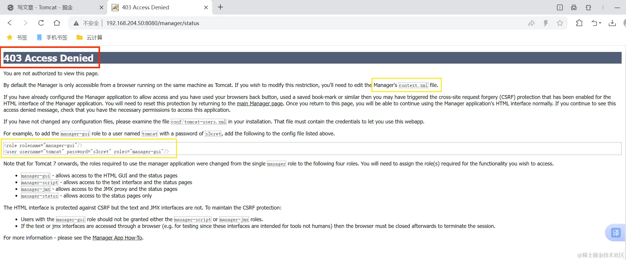Open the Manager App How-To link

[x=117, y=238]
